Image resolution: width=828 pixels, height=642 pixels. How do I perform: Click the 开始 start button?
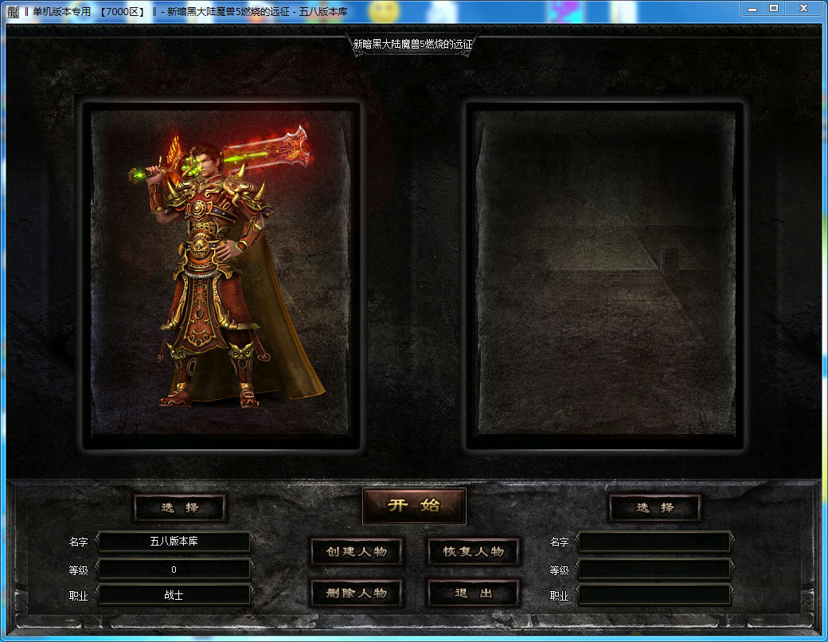pyautogui.click(x=414, y=506)
